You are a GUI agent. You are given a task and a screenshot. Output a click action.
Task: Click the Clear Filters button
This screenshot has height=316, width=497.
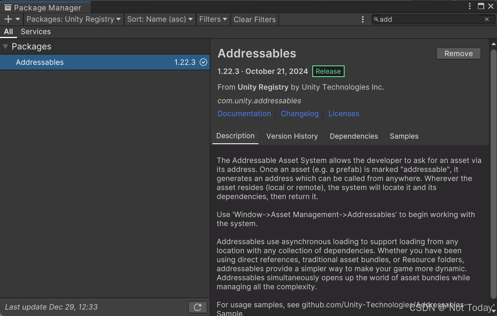pyautogui.click(x=254, y=19)
